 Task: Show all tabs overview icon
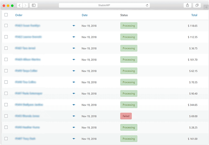(197, 5)
